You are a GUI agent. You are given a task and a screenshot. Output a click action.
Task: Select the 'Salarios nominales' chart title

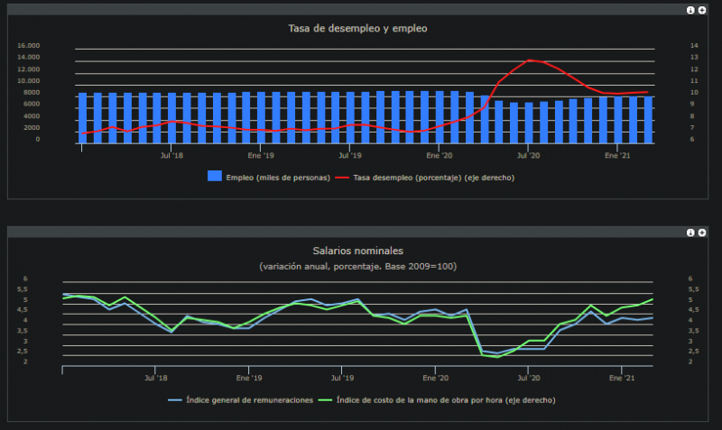tap(357, 251)
